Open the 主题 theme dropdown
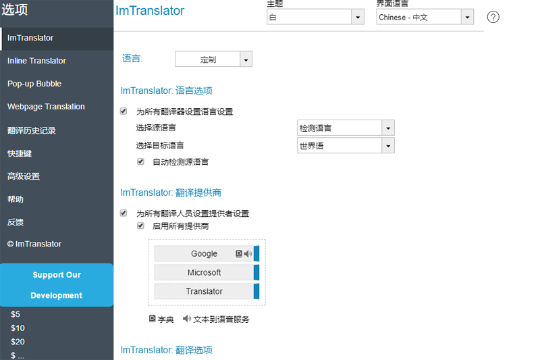 tap(315, 17)
